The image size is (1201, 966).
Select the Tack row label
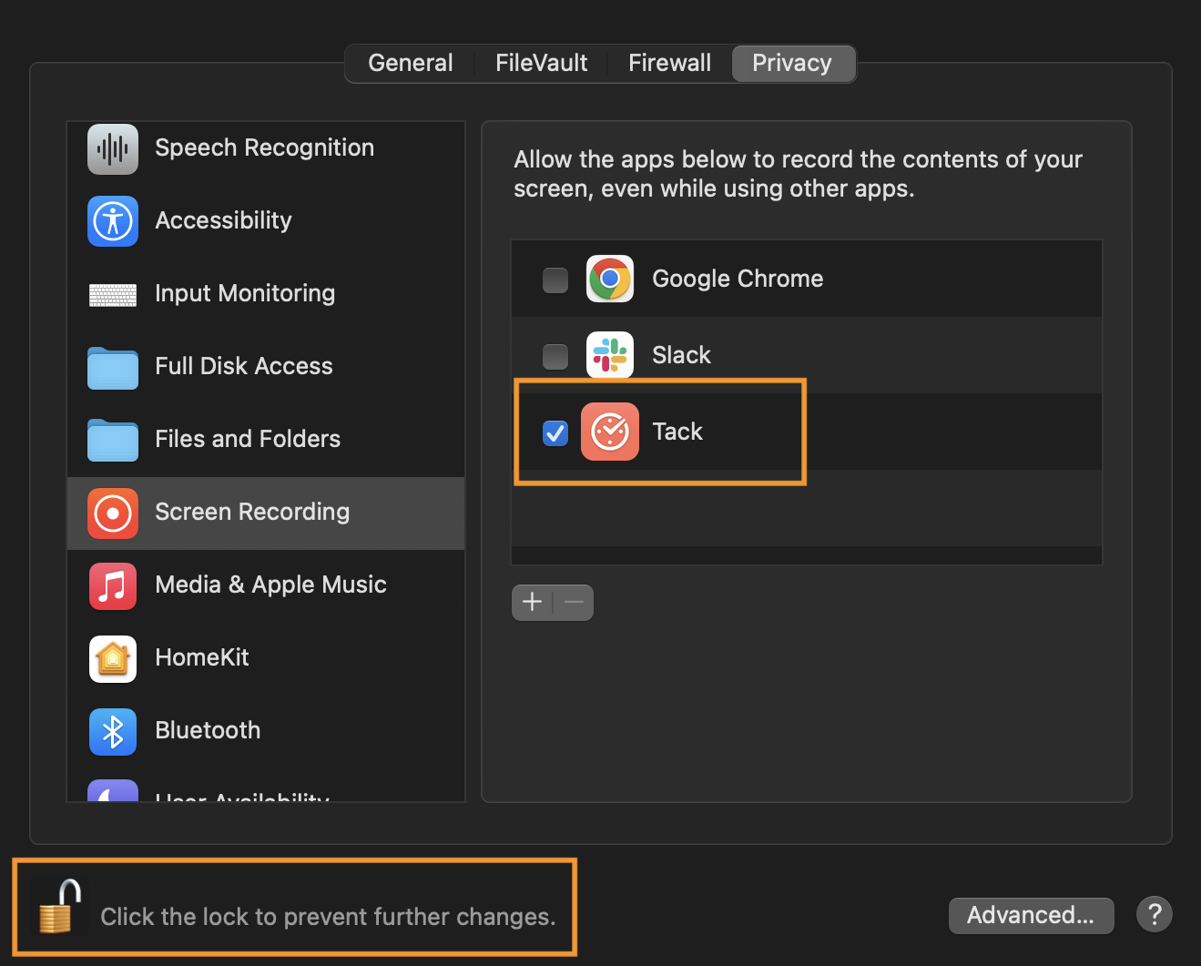[x=677, y=432]
